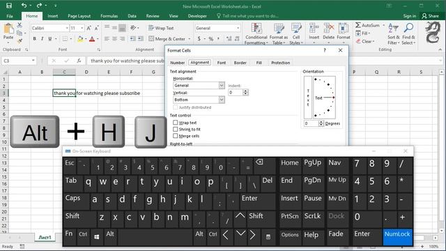Open Sort & Filter

393,33
